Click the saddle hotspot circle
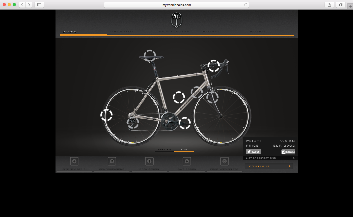This screenshot has width=353, height=217. click(150, 56)
